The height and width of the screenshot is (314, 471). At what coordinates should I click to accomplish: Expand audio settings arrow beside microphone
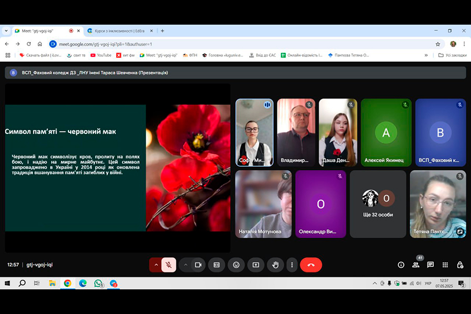pyautogui.click(x=156, y=265)
